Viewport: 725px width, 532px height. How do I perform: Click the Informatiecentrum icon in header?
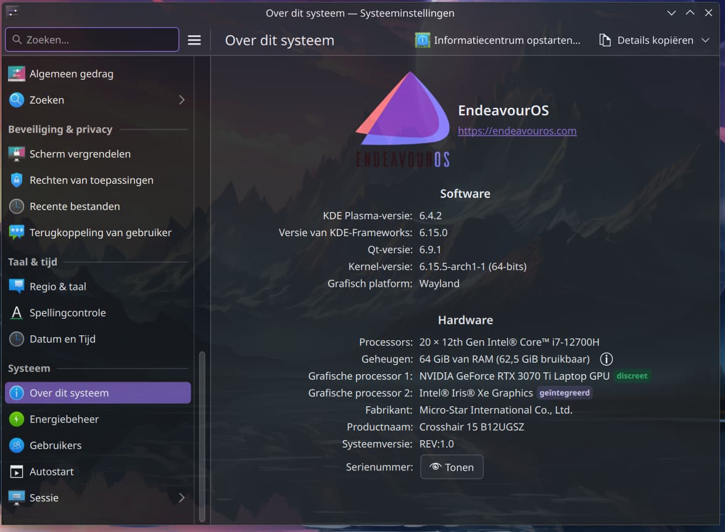coord(422,40)
